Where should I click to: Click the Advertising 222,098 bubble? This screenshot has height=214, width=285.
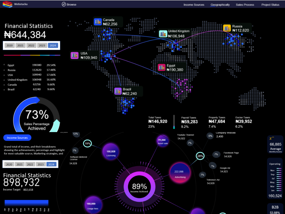click(x=180, y=173)
